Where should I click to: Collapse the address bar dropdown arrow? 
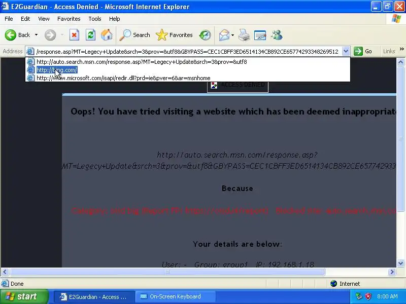(346, 51)
